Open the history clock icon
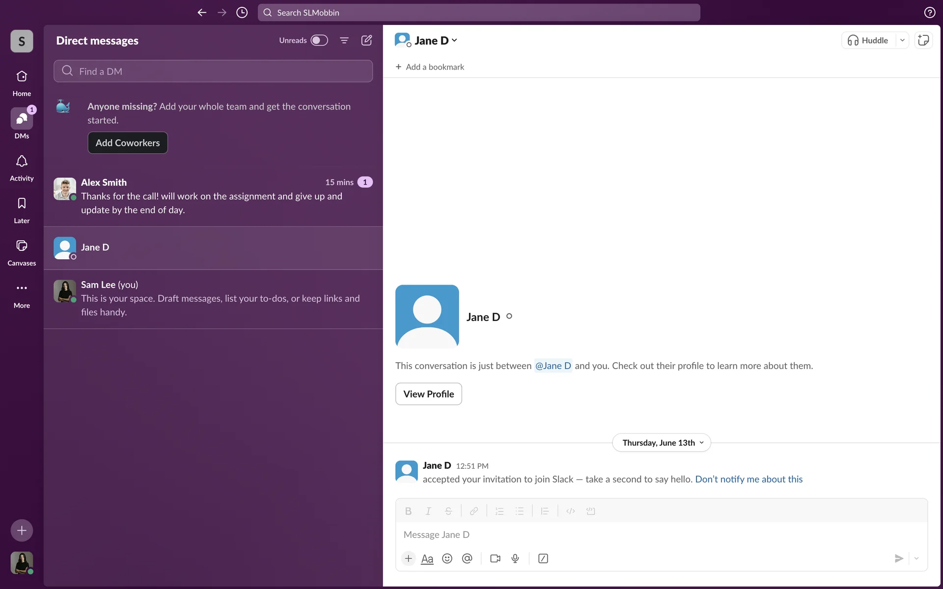This screenshot has height=589, width=943. tap(242, 12)
